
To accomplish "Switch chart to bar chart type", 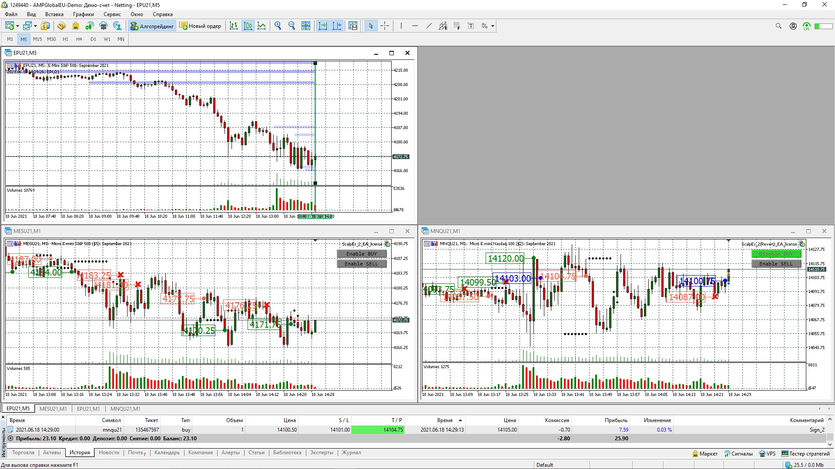I will tap(234, 26).
